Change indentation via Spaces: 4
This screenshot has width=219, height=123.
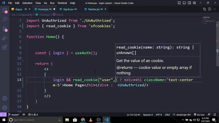tap(148, 115)
